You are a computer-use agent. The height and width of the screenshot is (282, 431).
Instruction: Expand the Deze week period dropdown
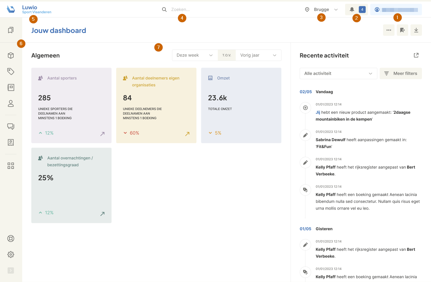coord(195,55)
